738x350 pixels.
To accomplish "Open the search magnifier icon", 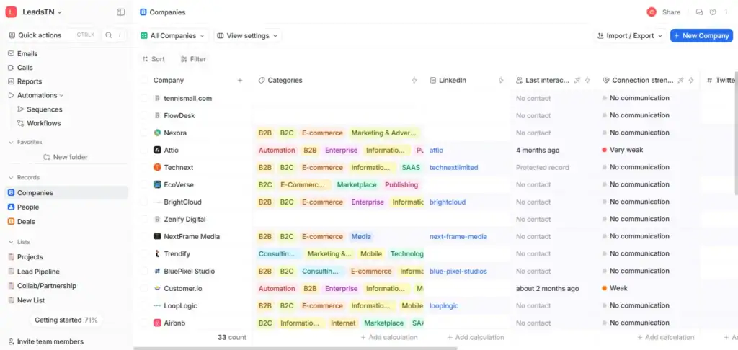I will [109, 35].
